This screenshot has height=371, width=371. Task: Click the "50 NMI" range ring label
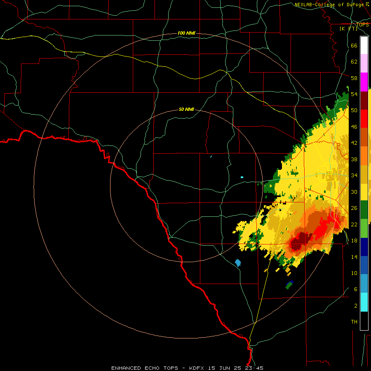coord(186,109)
